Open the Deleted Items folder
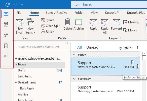The image size is (147, 101). (27, 82)
